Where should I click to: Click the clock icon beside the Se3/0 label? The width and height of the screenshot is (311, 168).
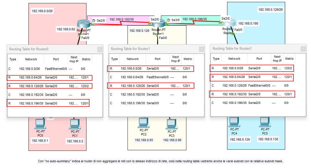169,20
